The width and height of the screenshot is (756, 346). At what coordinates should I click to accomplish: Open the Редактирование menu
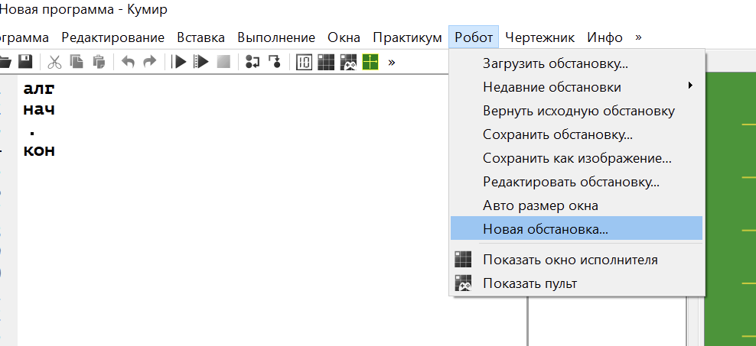[x=112, y=37]
